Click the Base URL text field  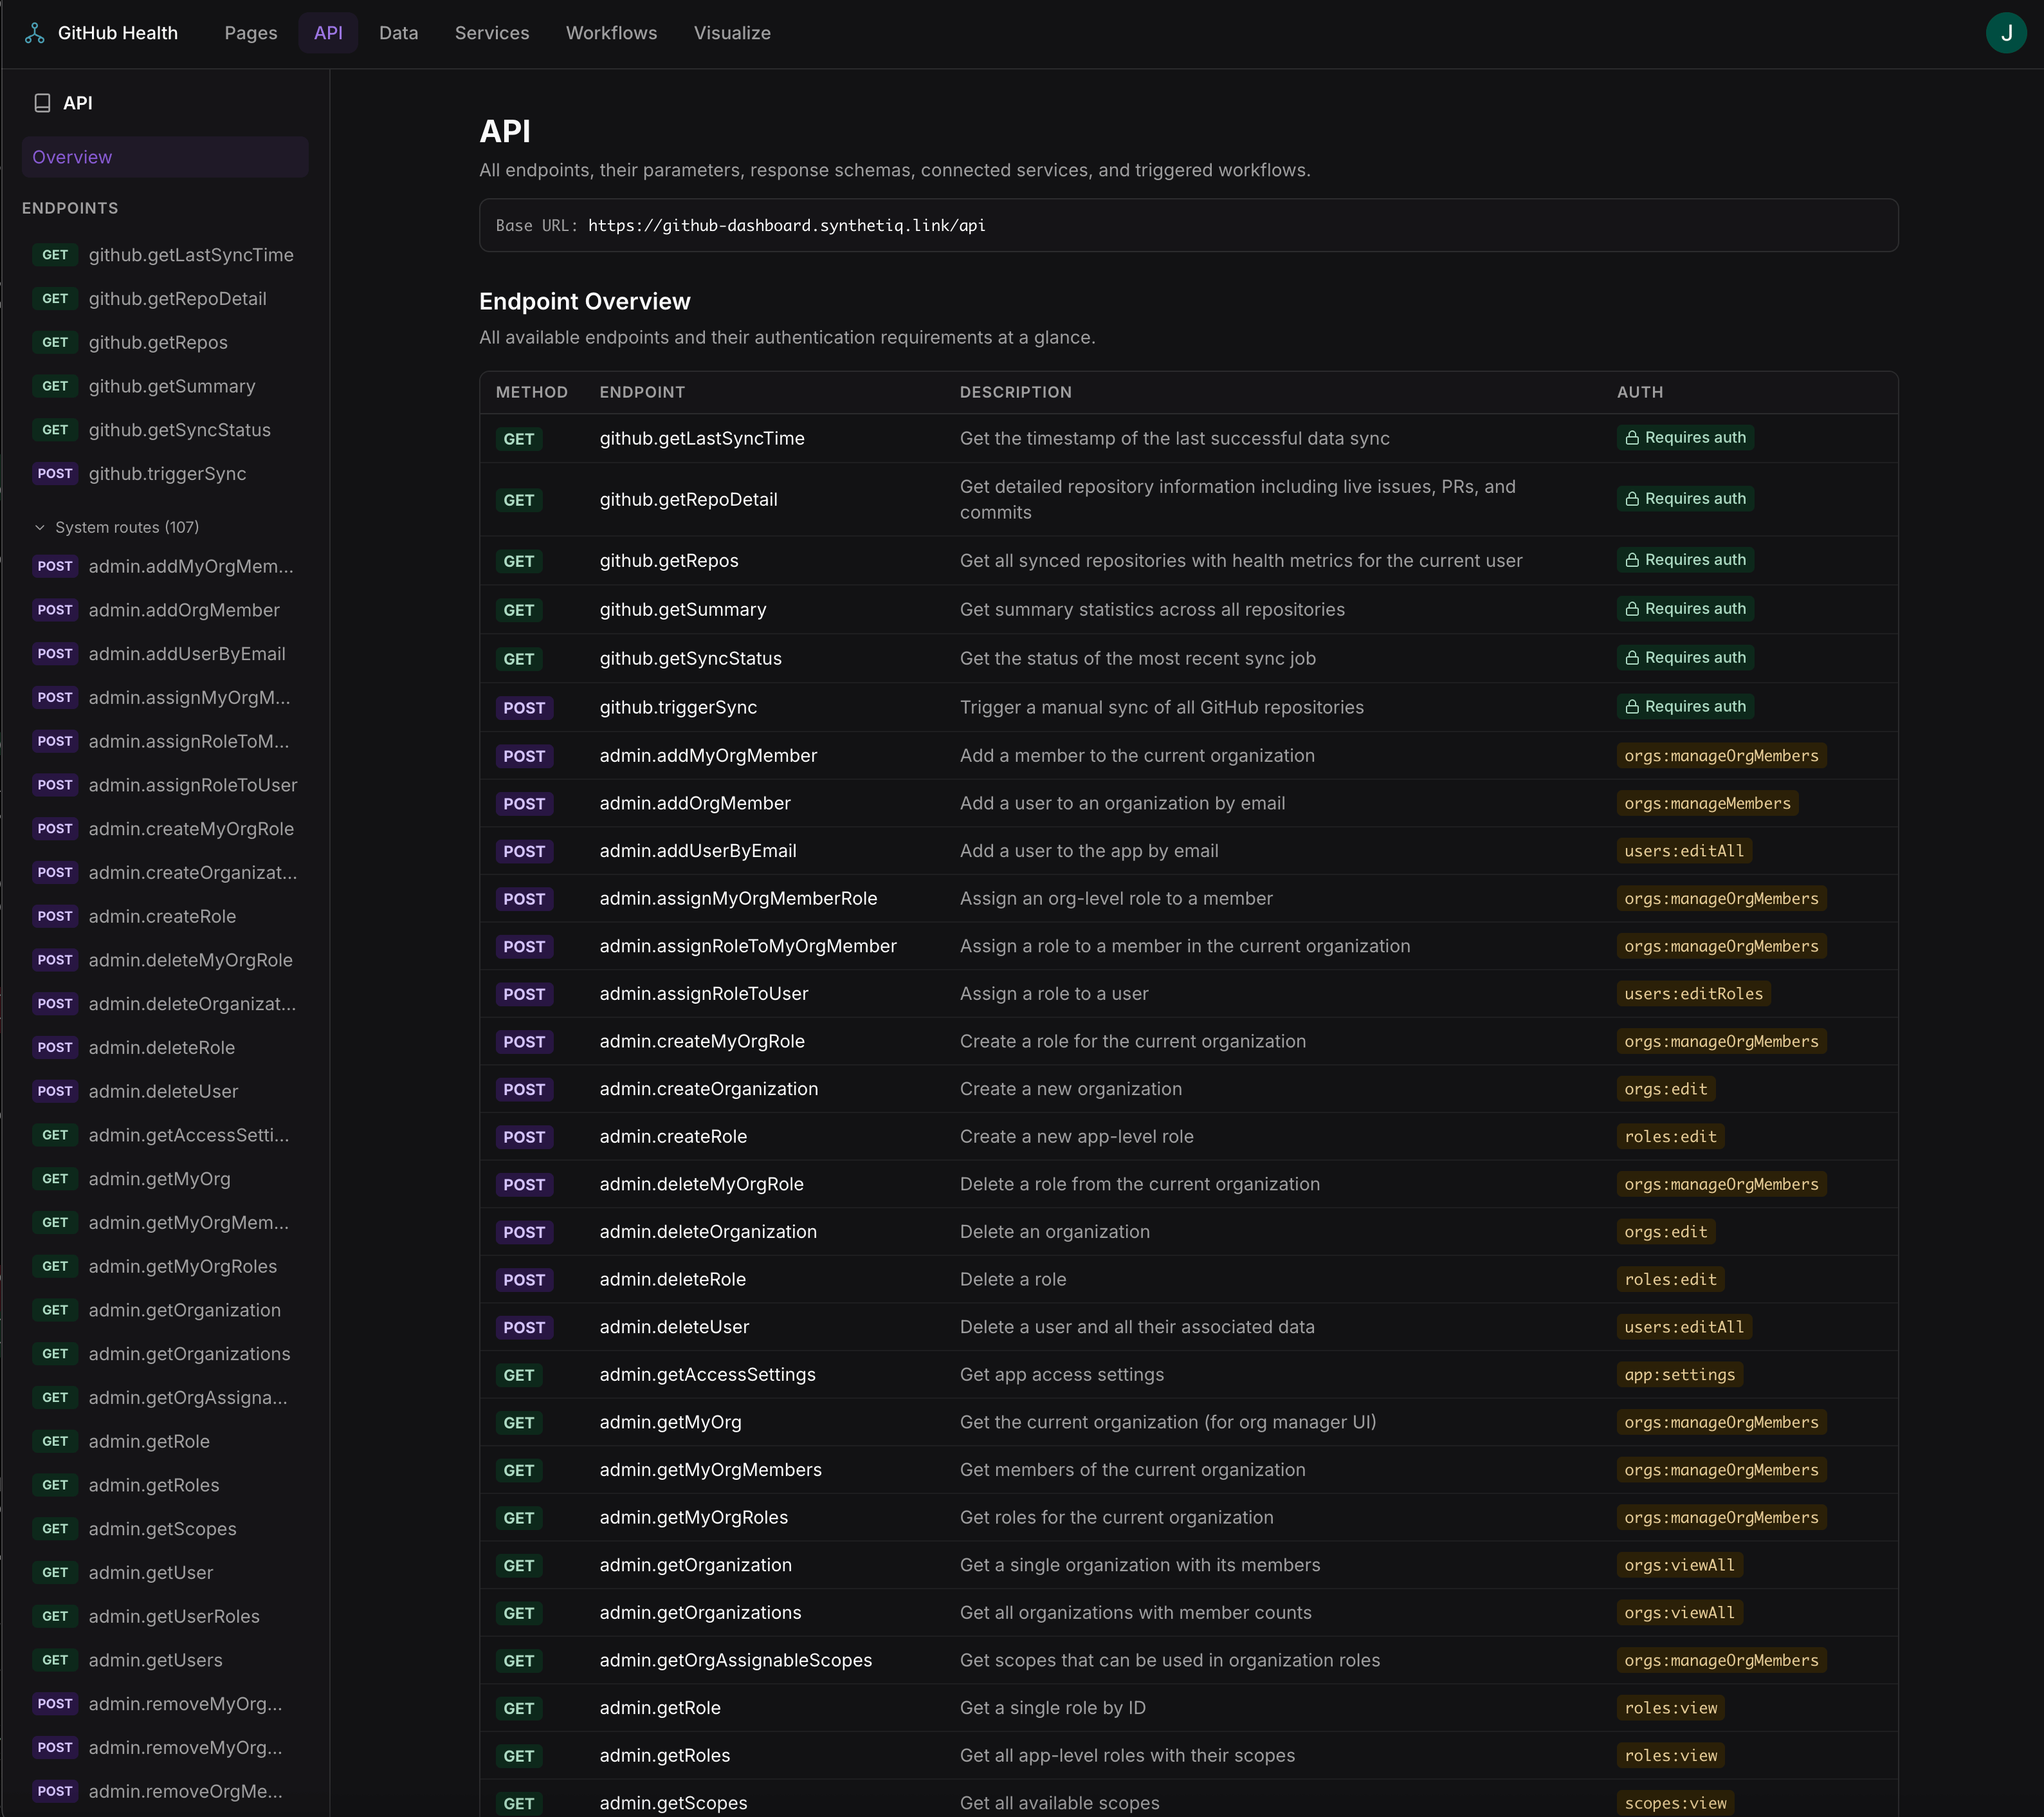point(1188,225)
